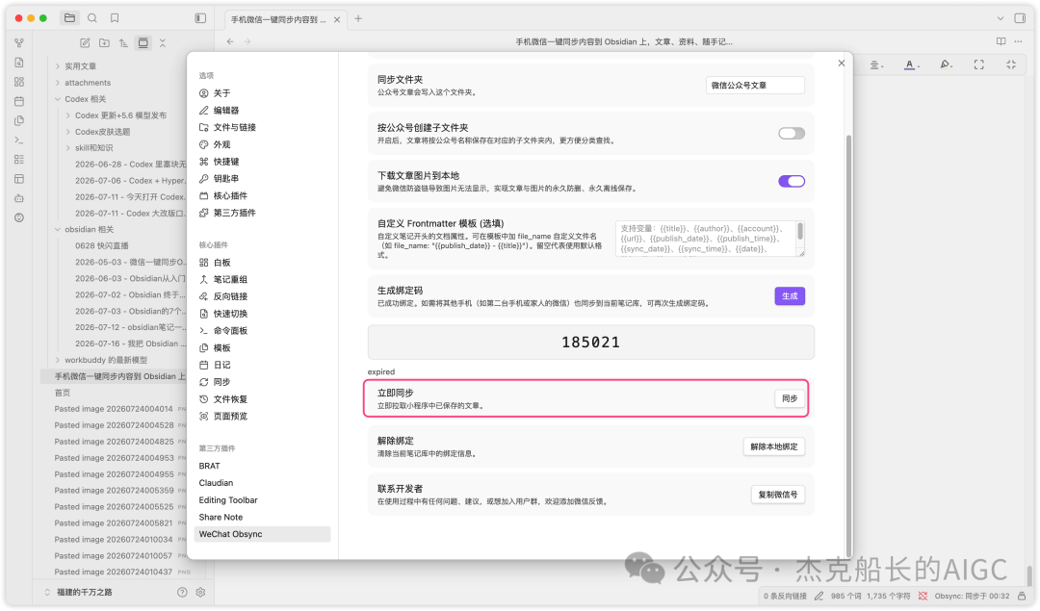Navigate back arrow in note header

click(x=230, y=41)
